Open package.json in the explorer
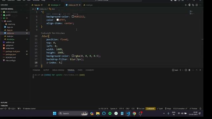The height and width of the screenshot is (119, 212). pos(11,54)
